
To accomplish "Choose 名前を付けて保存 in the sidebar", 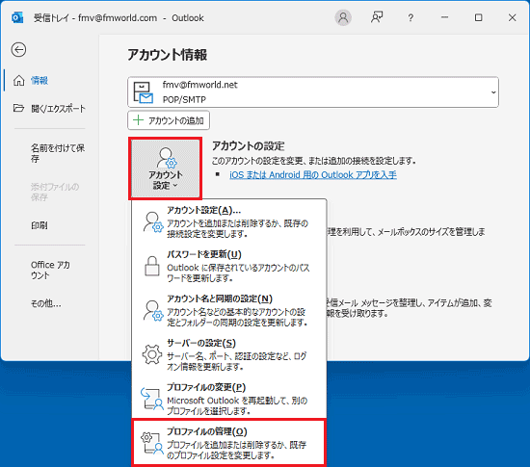I will [x=58, y=153].
